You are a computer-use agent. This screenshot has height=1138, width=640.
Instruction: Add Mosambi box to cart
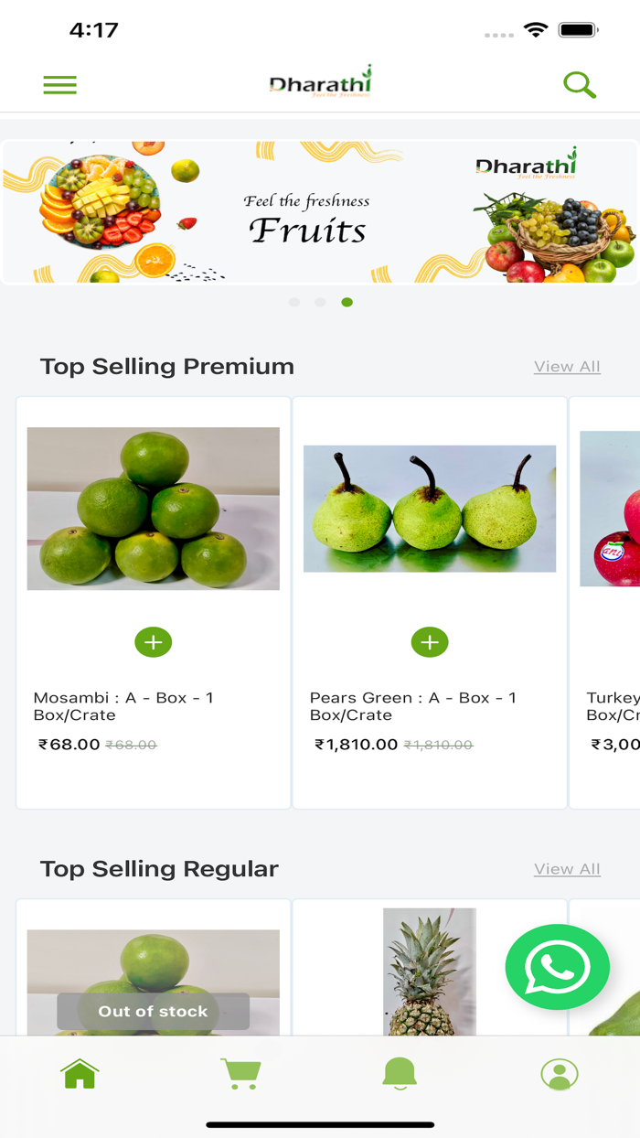coord(154,642)
